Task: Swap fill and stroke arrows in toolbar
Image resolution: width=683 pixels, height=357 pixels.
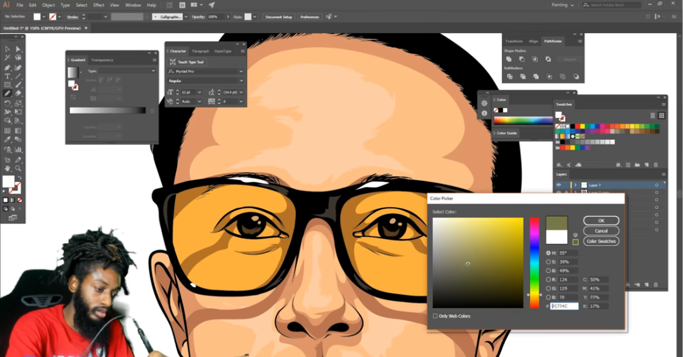Action: tap(19, 178)
